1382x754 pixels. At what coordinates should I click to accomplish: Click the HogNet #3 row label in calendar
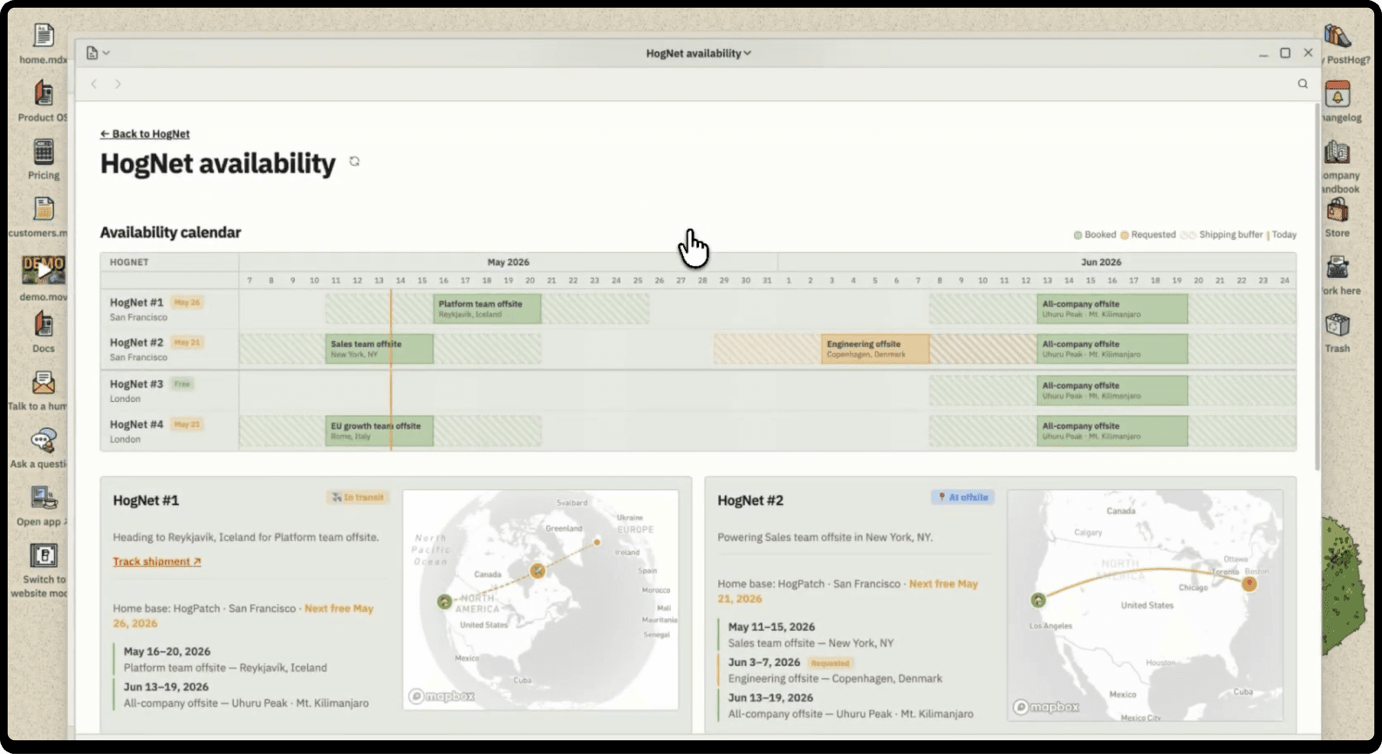[137, 384]
